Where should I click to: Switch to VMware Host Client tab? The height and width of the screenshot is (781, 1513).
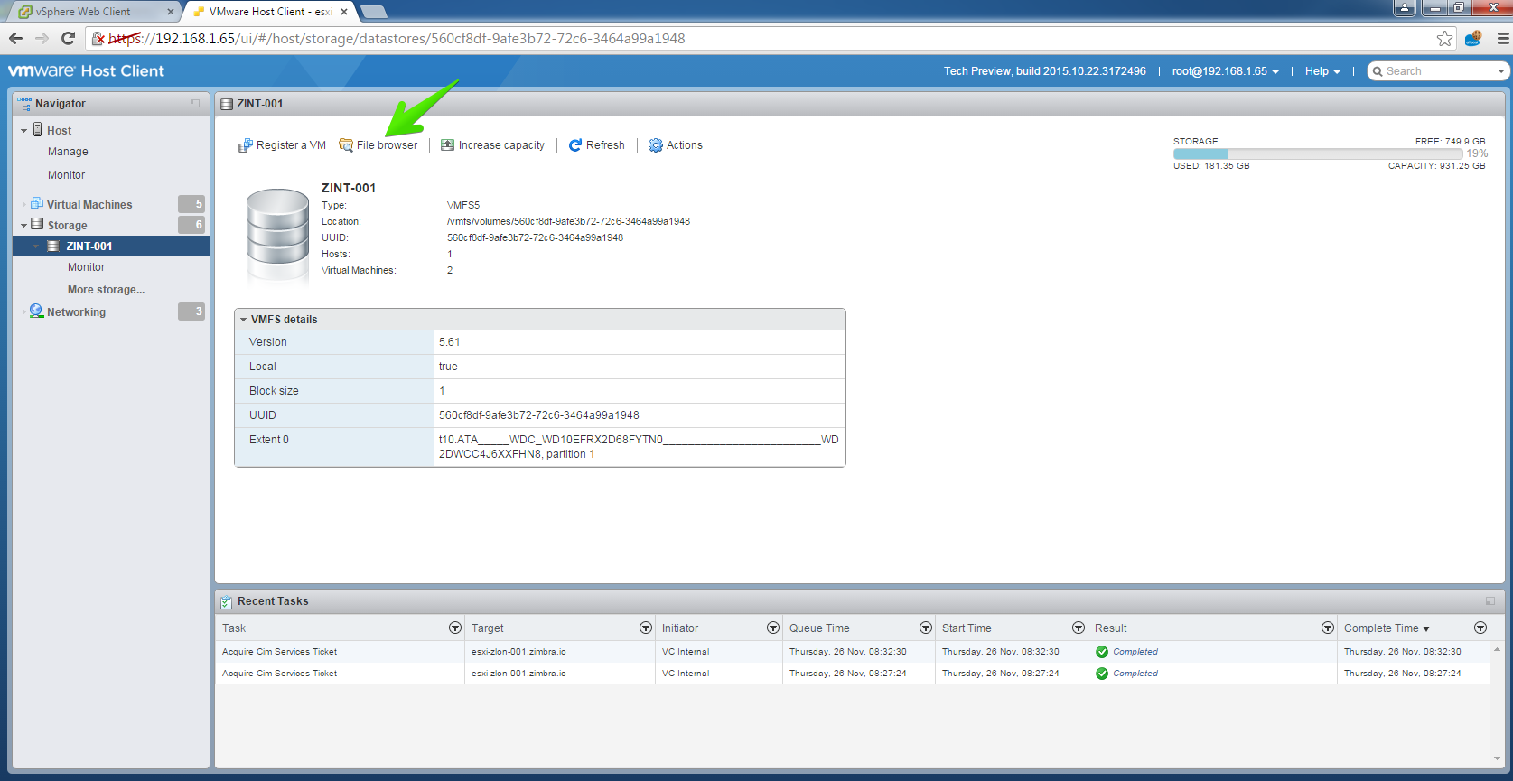(x=269, y=12)
